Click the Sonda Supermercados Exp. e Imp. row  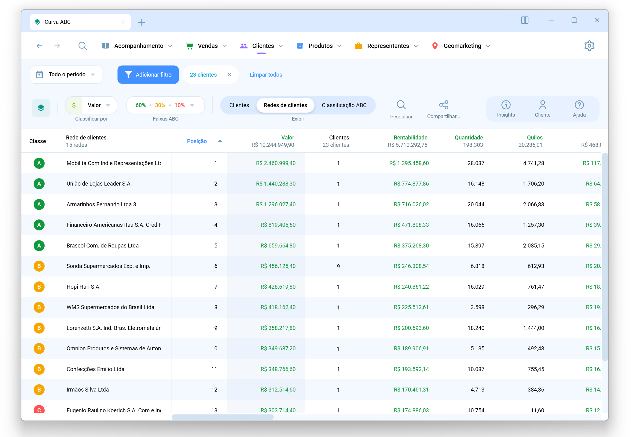(x=311, y=266)
